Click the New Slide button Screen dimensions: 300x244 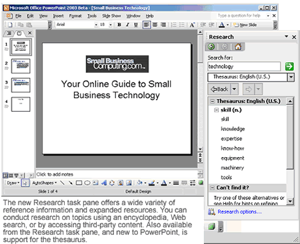tap(245, 25)
